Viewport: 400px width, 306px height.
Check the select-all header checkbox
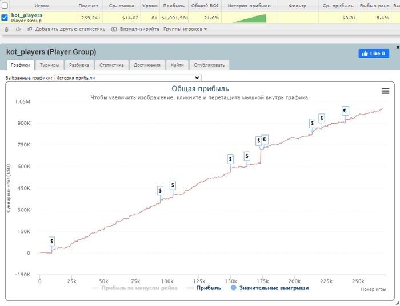click(5, 5)
